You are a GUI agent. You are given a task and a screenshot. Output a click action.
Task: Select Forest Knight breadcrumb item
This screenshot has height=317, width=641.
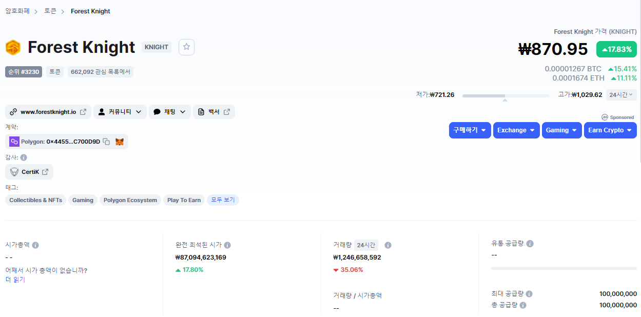tap(90, 11)
